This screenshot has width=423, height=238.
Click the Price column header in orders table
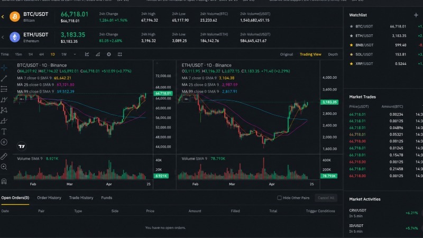[x=150, y=211]
